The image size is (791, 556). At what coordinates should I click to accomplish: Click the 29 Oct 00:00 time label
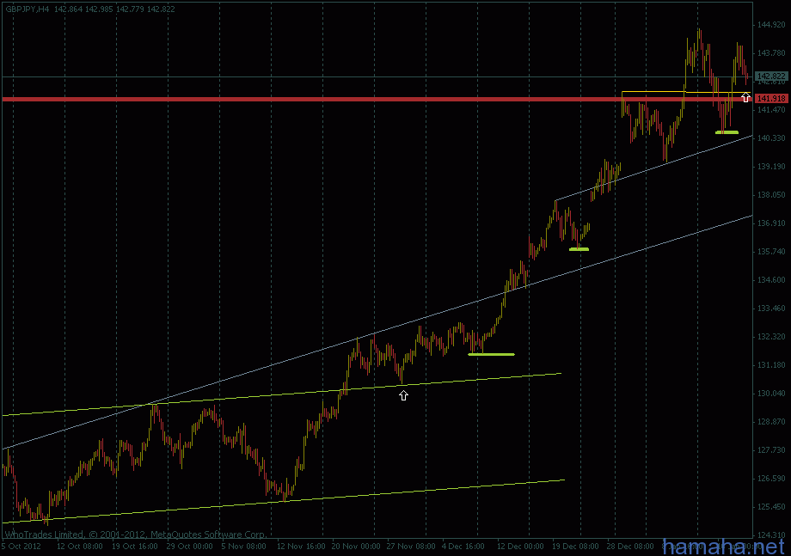point(189,546)
